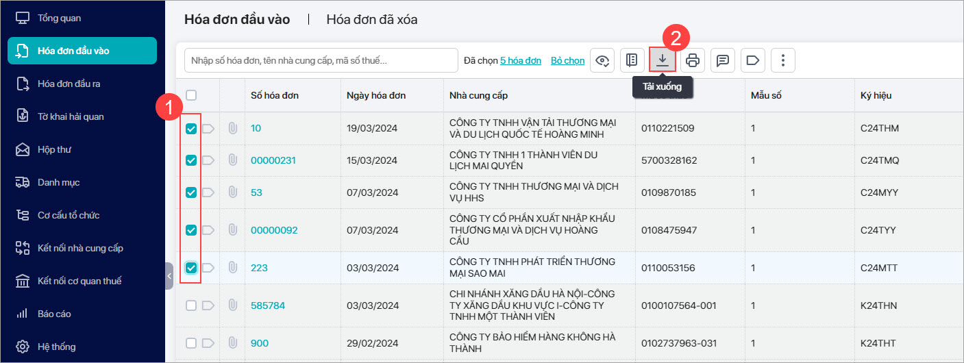
Task: Click the eye view icon in toolbar
Action: pos(602,60)
